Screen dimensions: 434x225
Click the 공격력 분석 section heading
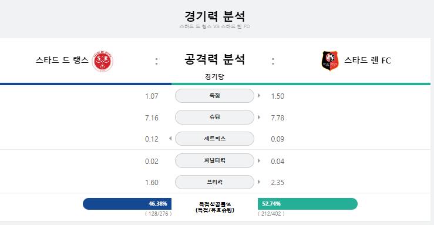[214, 59]
